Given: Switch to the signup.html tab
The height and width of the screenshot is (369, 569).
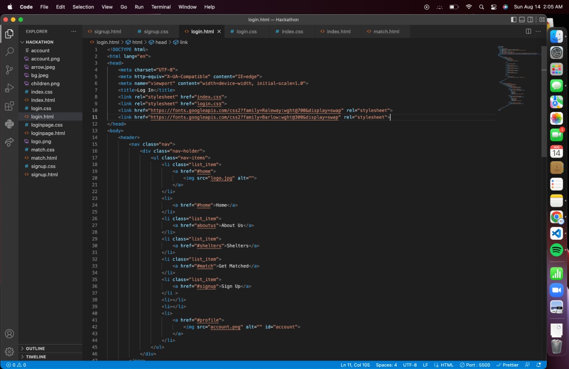Looking at the screenshot, I should click(108, 32).
